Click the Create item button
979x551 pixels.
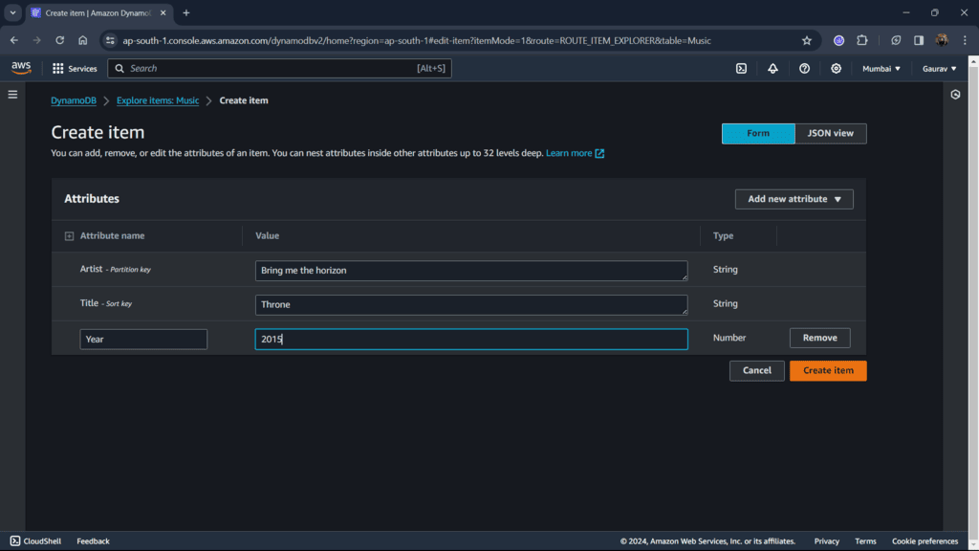[x=828, y=370]
